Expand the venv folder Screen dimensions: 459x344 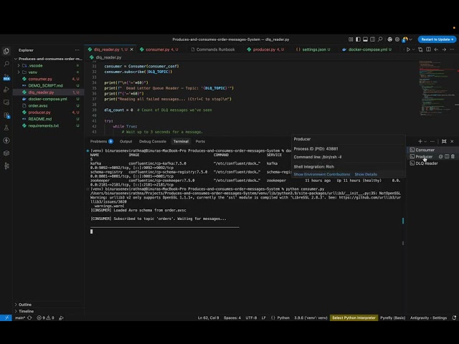pyautogui.click(x=48, y=72)
